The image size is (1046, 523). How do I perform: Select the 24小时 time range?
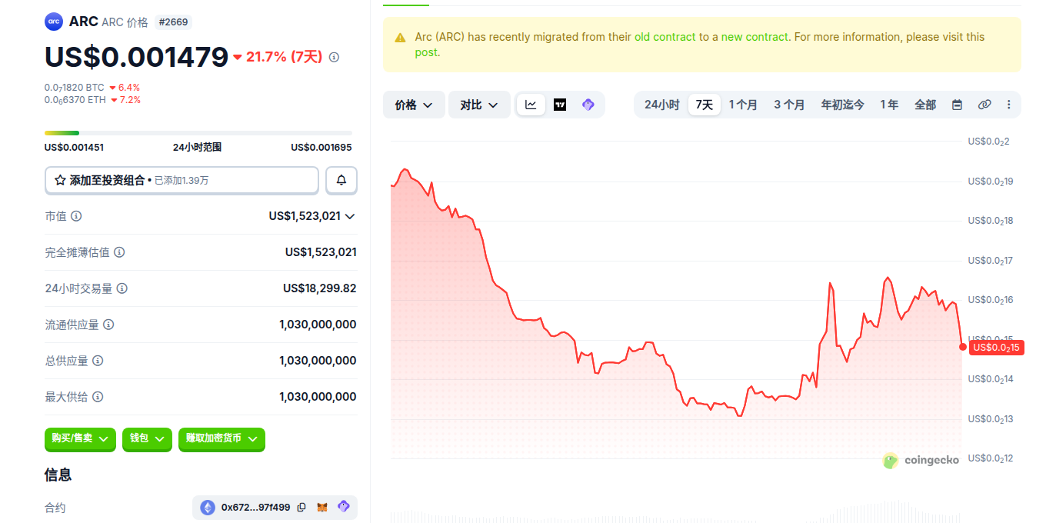click(x=661, y=105)
